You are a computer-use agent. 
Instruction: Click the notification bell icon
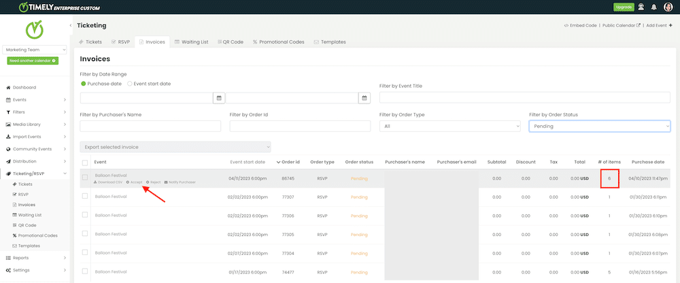(x=655, y=7)
